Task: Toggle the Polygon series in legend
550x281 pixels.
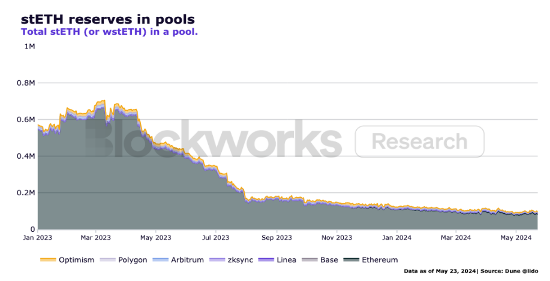Action: coord(123,259)
